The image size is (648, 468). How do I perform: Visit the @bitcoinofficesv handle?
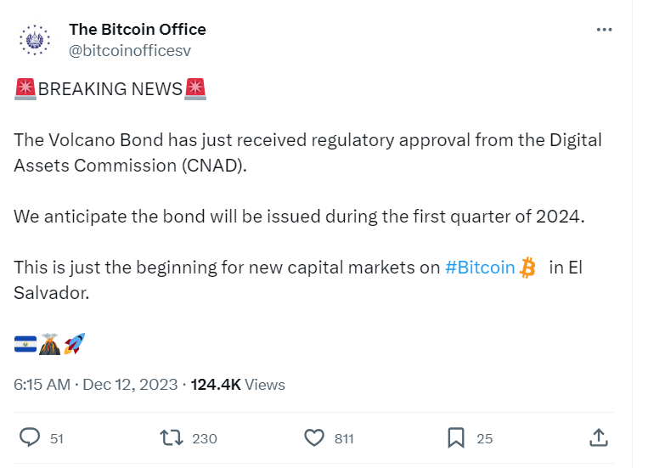[x=130, y=50]
